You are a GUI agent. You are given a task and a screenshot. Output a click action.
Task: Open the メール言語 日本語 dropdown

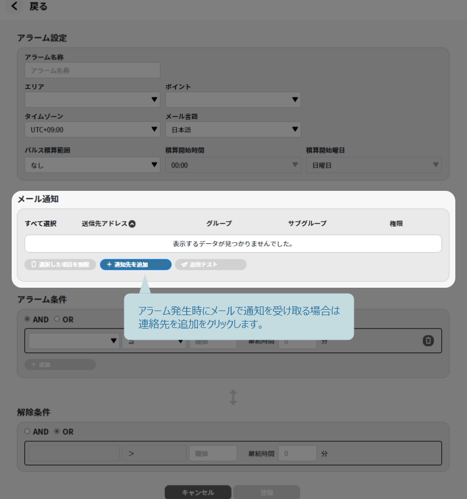point(233,130)
